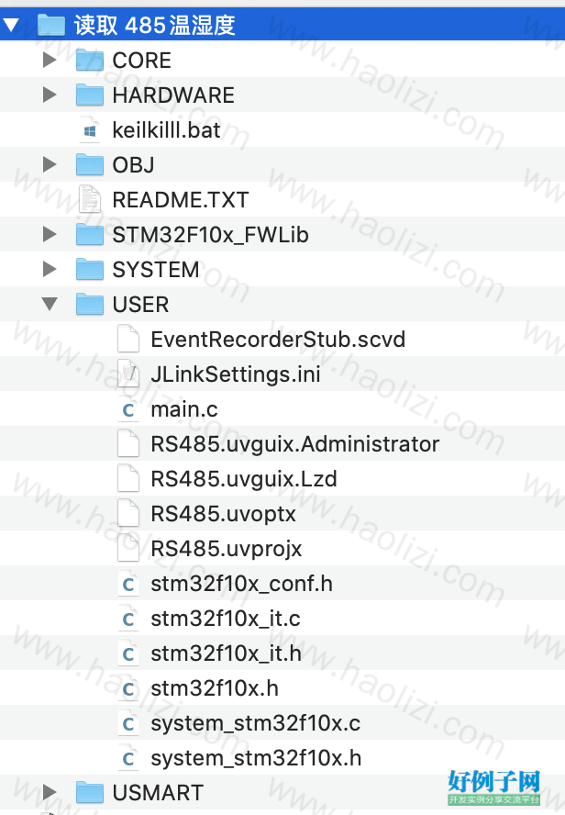565x815 pixels.
Task: Select the RS485.uvguix.Lzd file name
Action: (244, 479)
